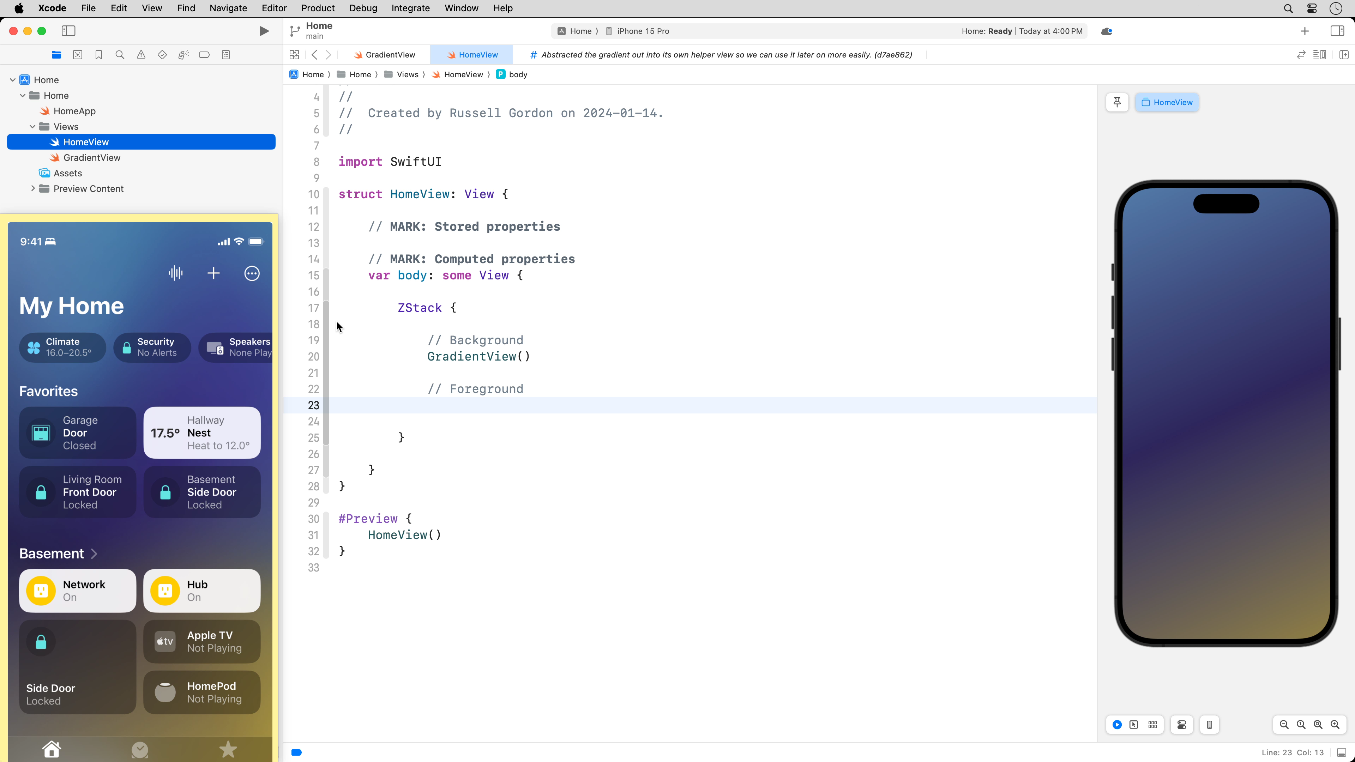Open Views segment in jump bar
This screenshot has height=762, width=1355.
402,74
